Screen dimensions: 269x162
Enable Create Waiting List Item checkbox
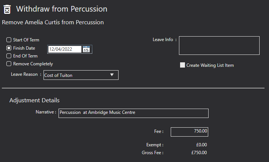coord(182,65)
